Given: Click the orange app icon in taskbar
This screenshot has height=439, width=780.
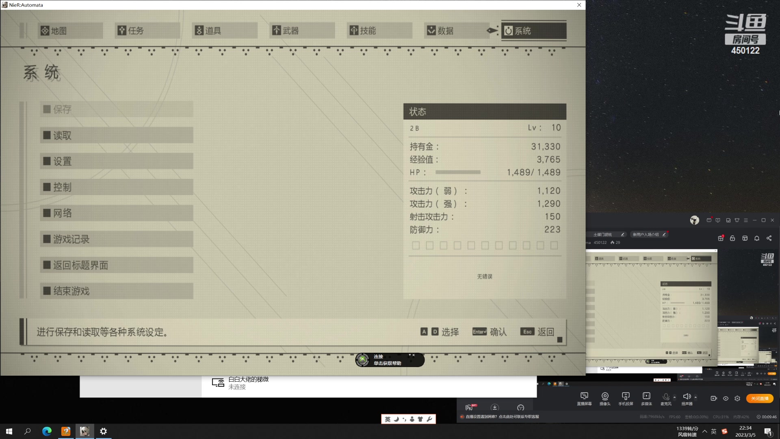Looking at the screenshot, I should pos(66,431).
